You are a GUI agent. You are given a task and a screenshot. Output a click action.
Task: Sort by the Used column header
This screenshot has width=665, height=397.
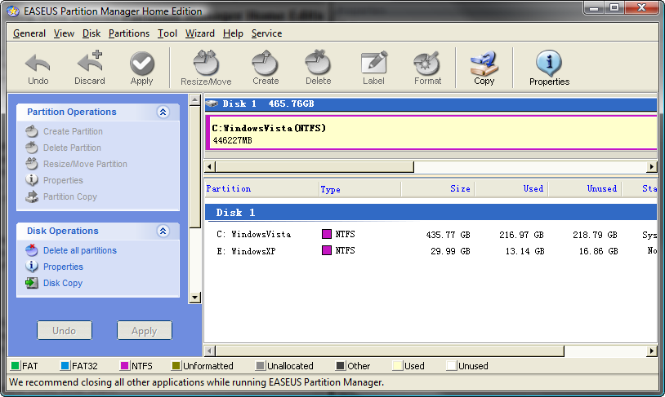(x=511, y=189)
